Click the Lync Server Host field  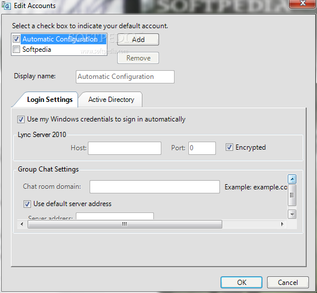(x=125, y=148)
